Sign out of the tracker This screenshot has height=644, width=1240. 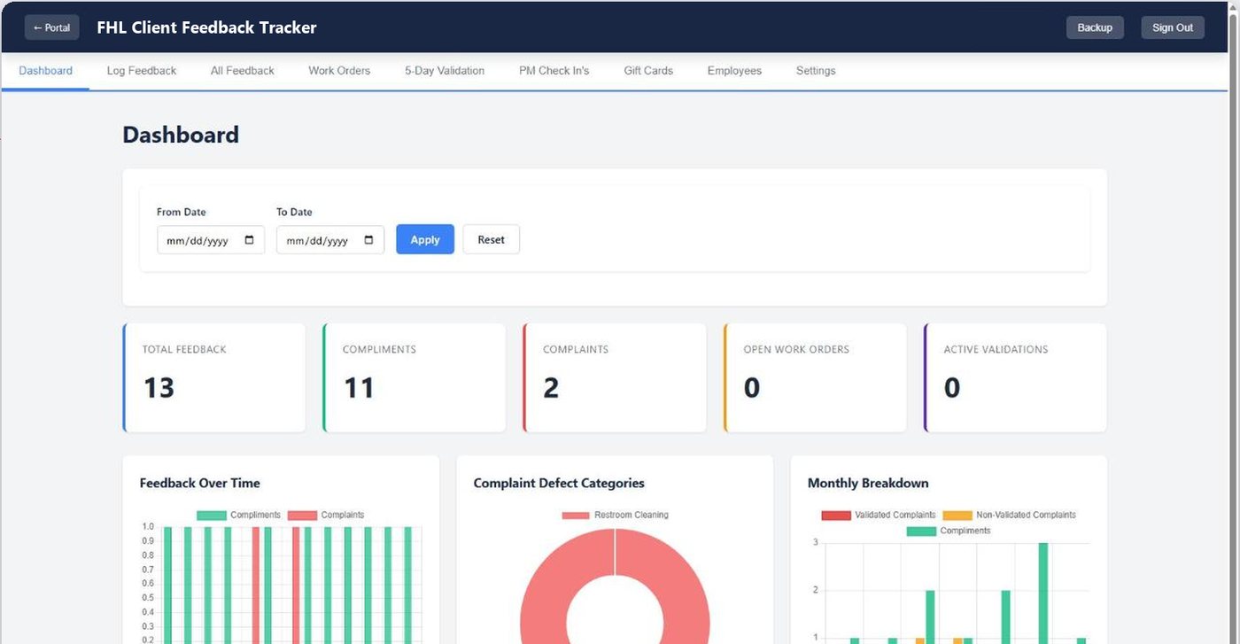(x=1173, y=27)
